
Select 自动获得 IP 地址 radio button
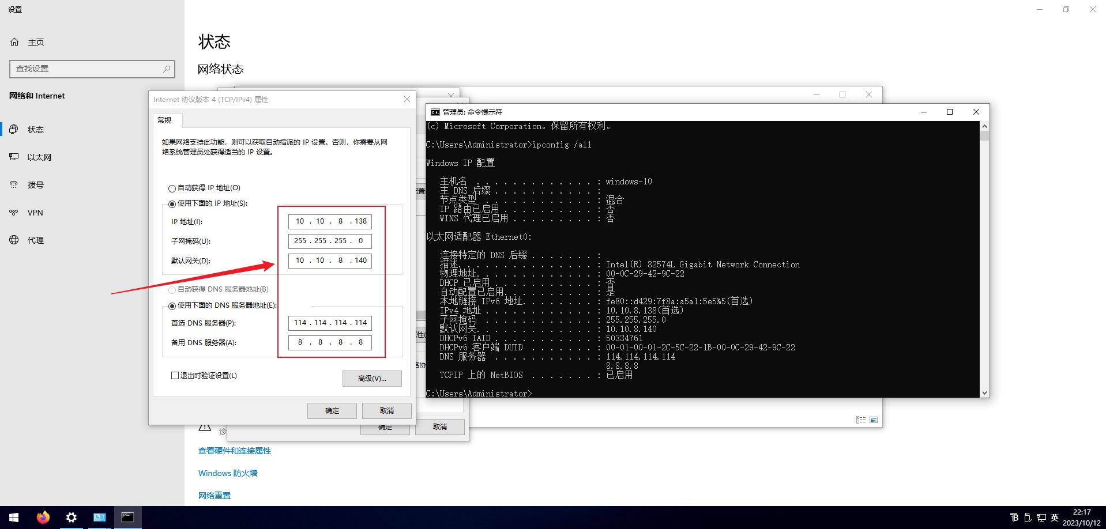(172, 188)
